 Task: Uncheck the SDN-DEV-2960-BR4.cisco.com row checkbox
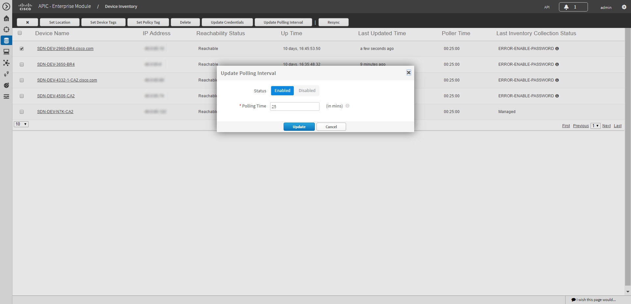click(x=22, y=49)
